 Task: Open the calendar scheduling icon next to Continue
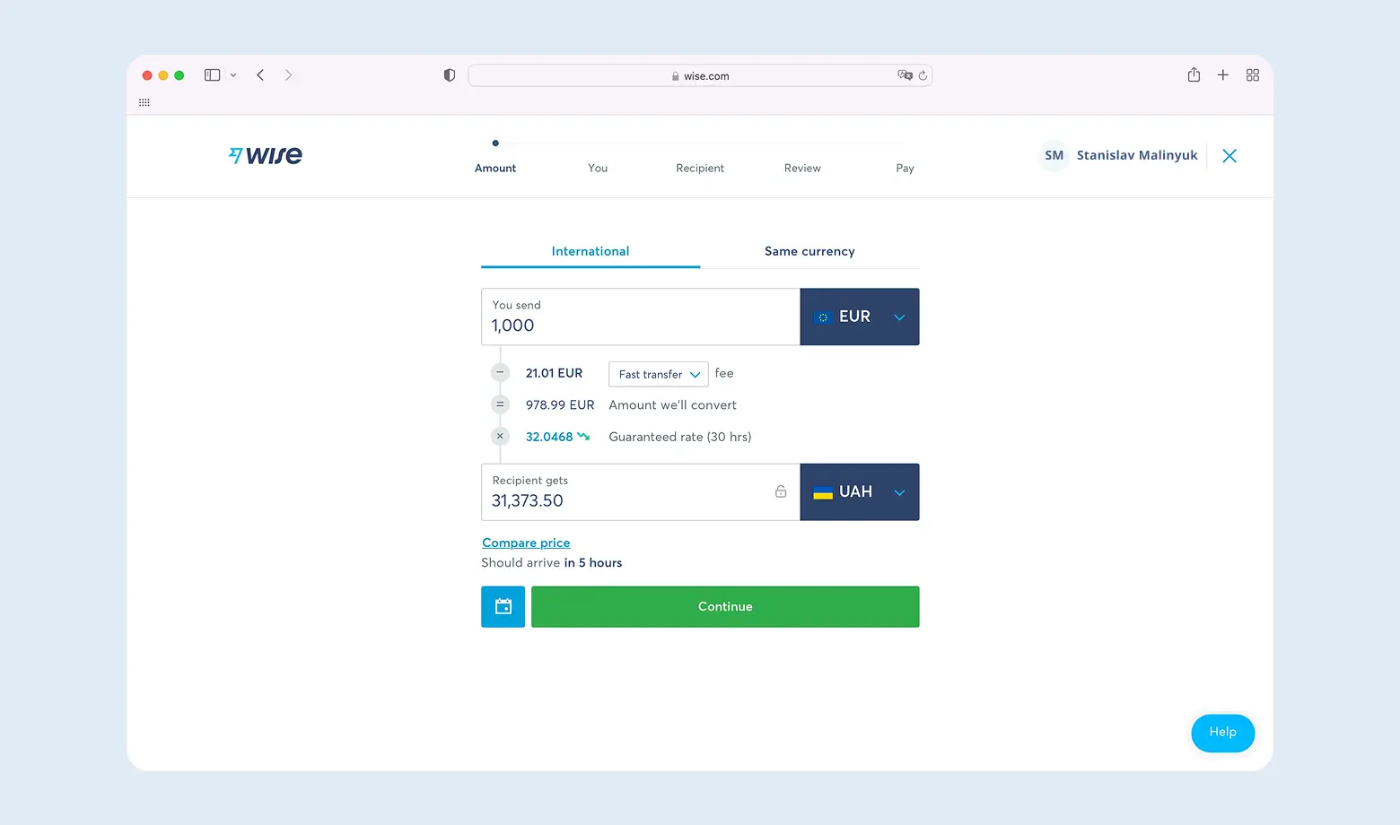click(x=503, y=606)
